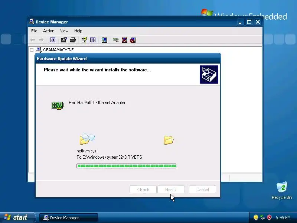Click the network adapter card icon in wizard

point(58,106)
